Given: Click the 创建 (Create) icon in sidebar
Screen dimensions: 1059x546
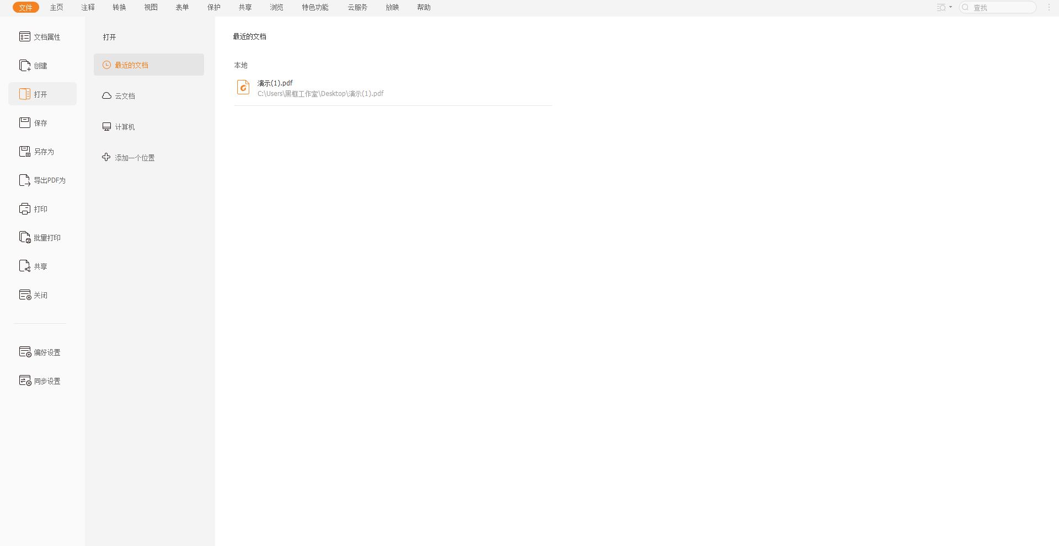Looking at the screenshot, I should (25, 66).
